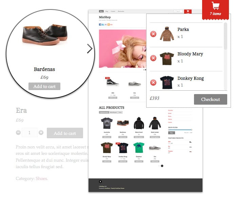This screenshot has width=234, height=197.
Task: Remove Donkey Kong from the cart
Action: (153, 83)
